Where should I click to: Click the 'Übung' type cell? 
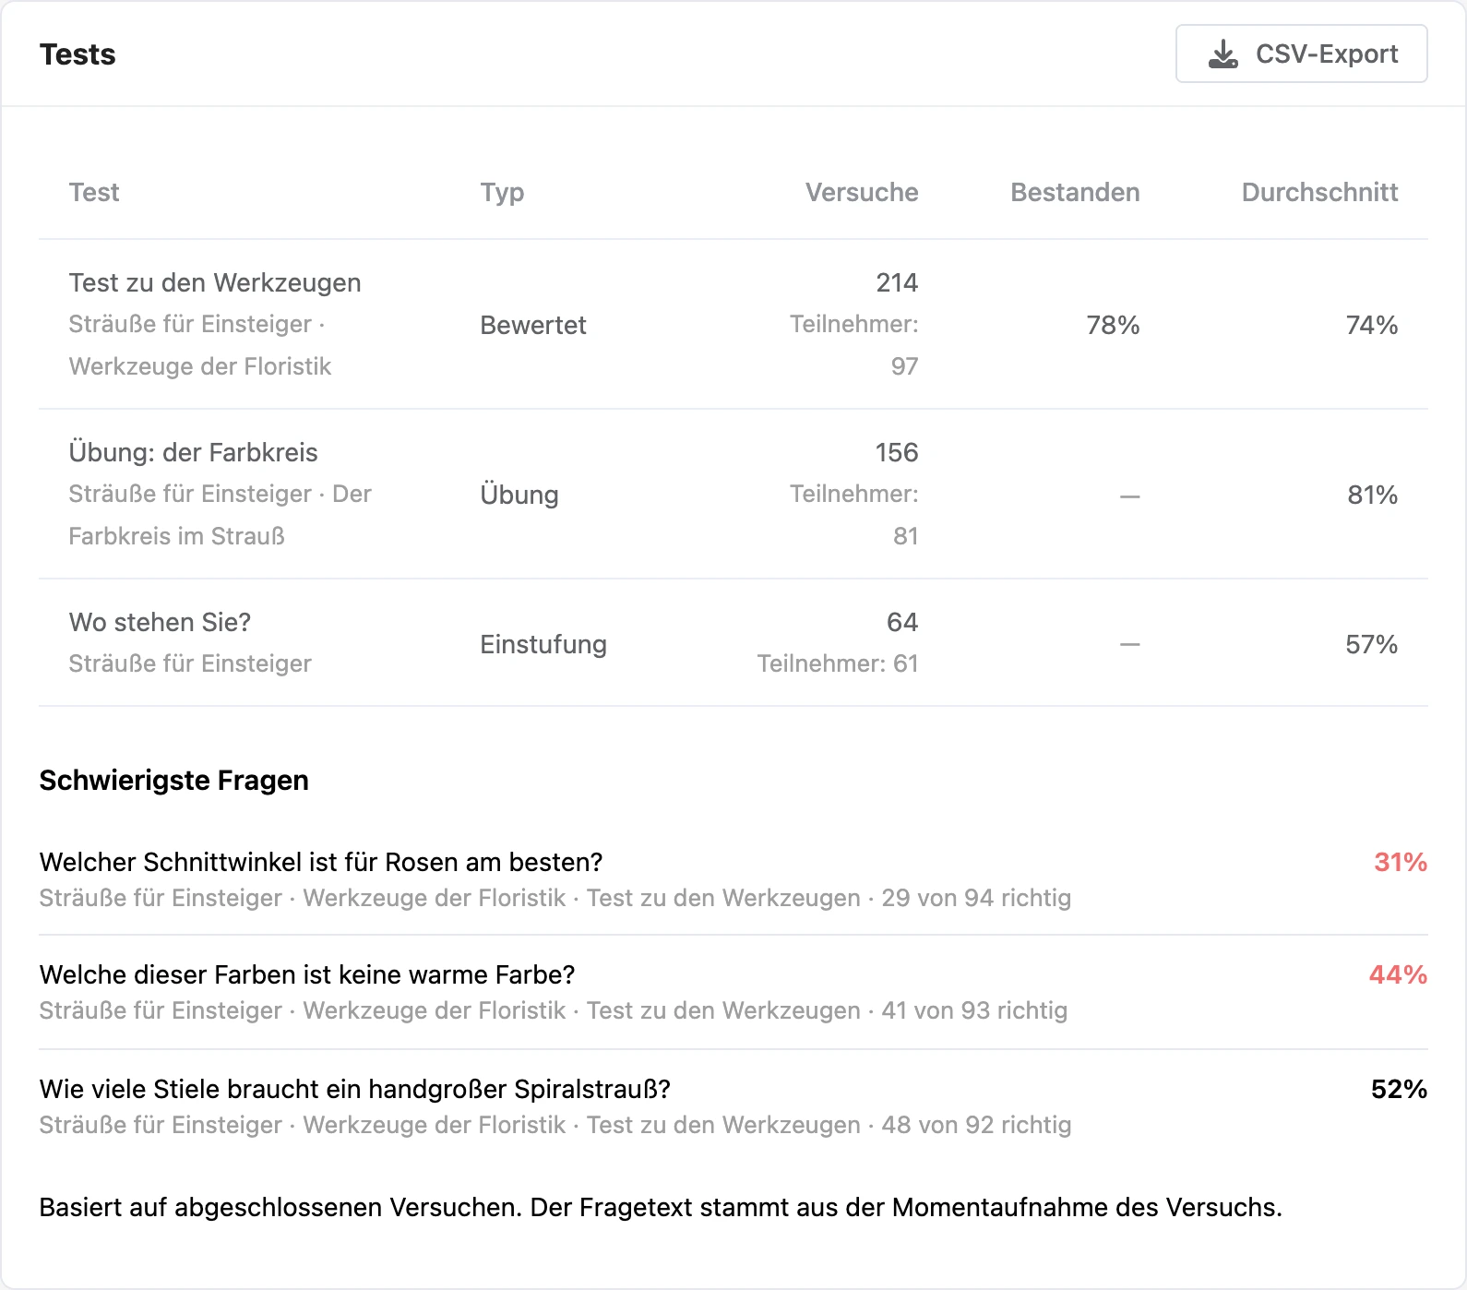pos(519,495)
